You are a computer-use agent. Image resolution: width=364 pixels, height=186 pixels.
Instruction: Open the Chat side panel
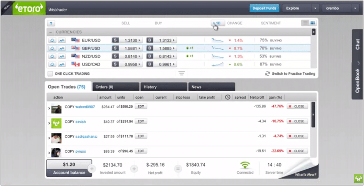(x=358, y=44)
